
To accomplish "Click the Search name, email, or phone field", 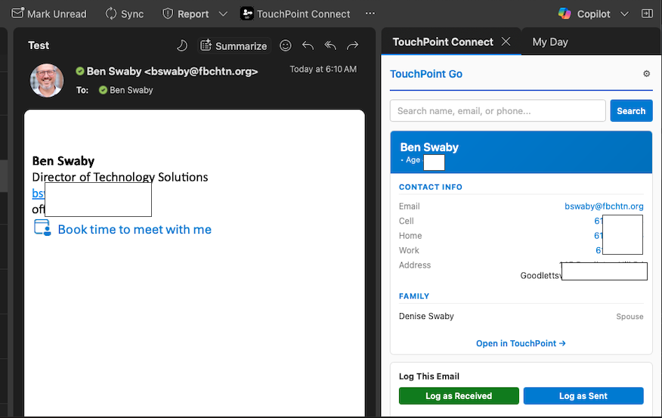I will 498,110.
